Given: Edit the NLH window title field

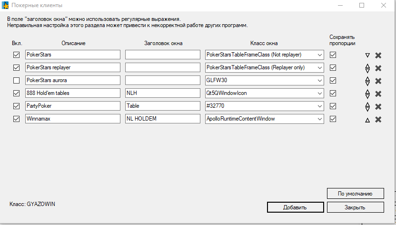Looking at the screenshot, I should [x=163, y=93].
